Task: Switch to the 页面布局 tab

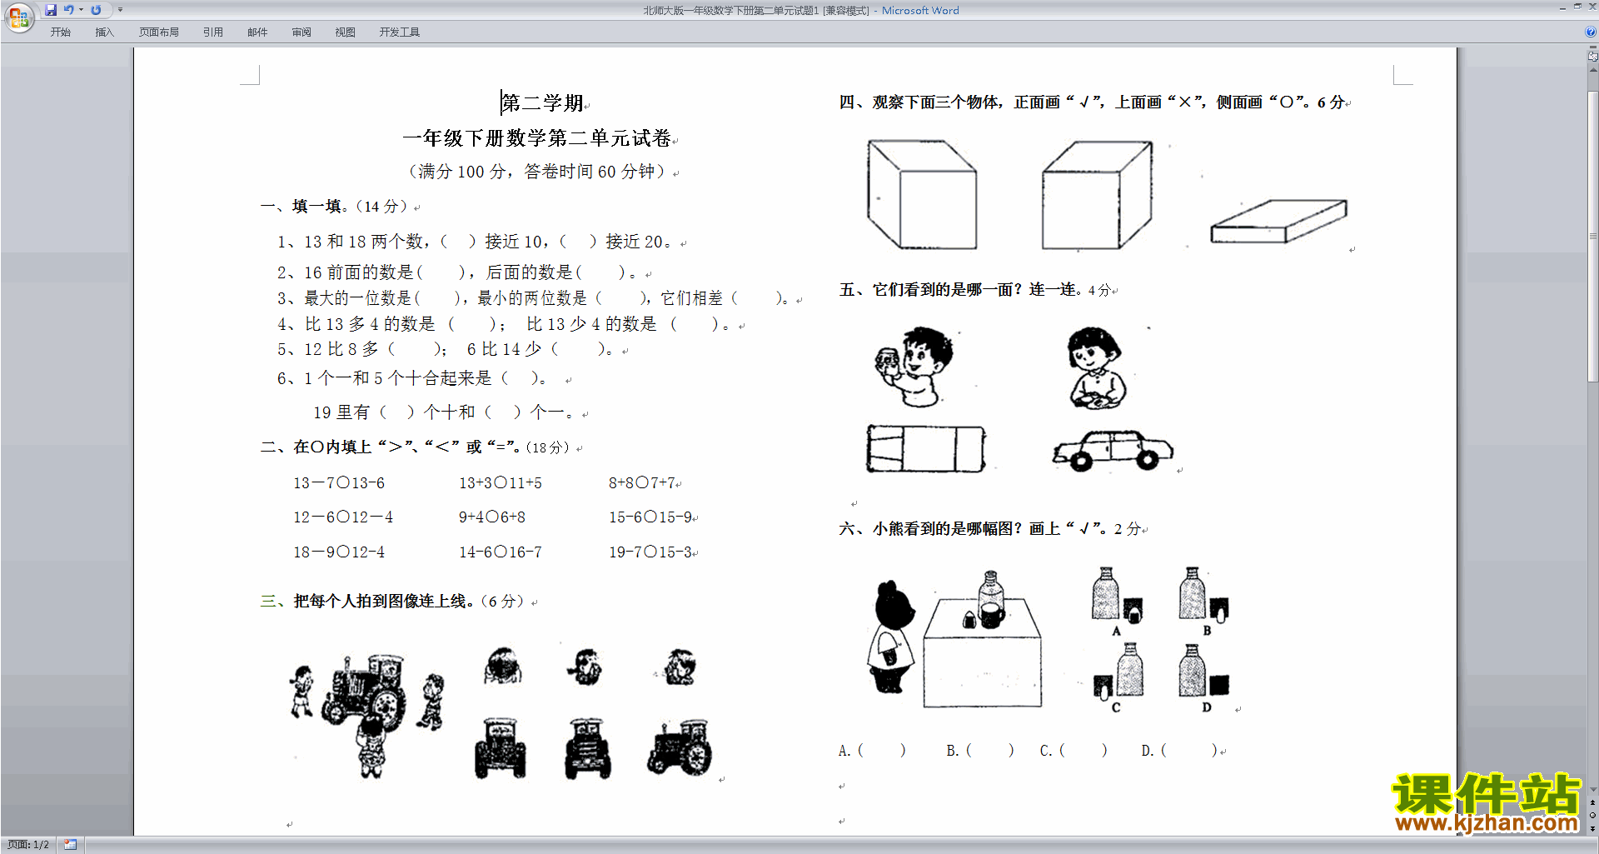Action: pos(159,32)
